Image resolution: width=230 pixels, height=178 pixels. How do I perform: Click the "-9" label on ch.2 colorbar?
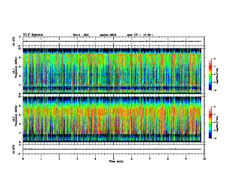click(x=214, y=130)
